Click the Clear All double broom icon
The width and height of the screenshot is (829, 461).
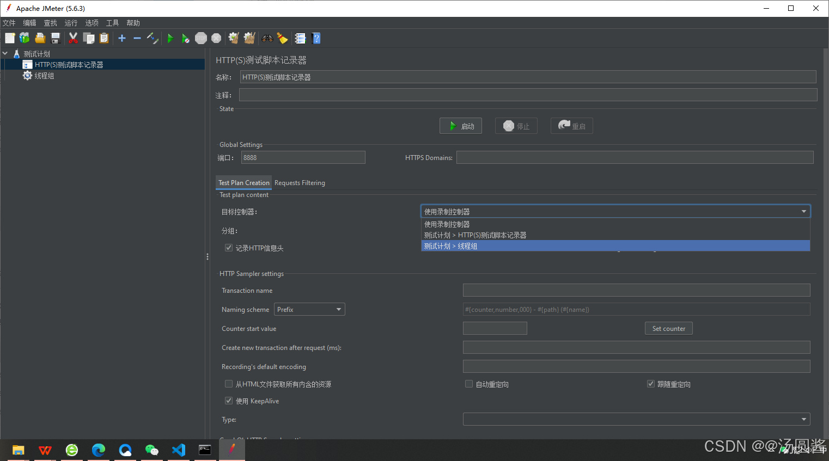pos(249,38)
